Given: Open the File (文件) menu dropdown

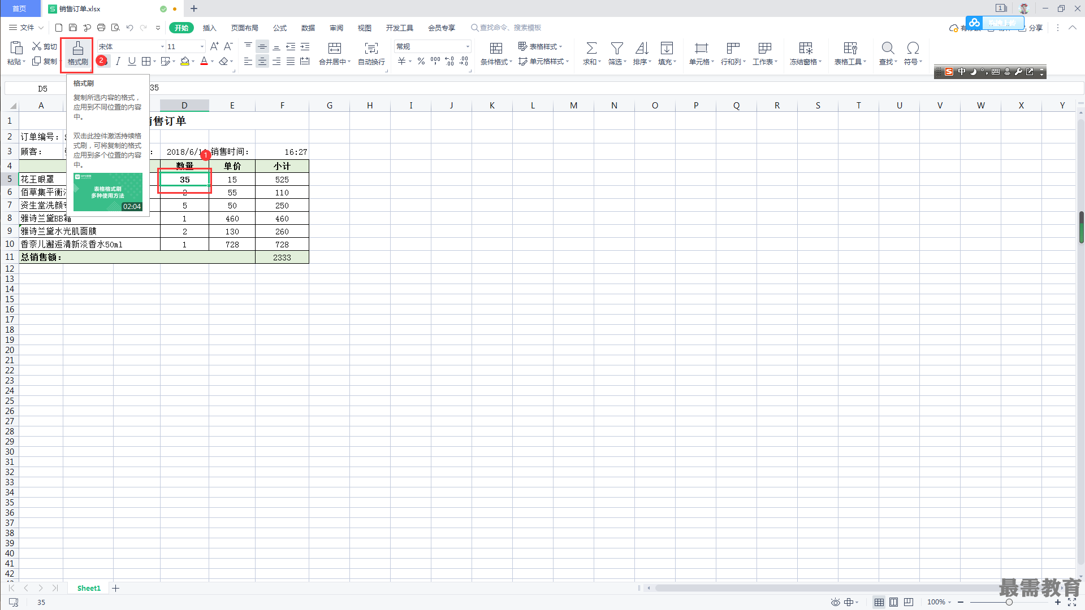Looking at the screenshot, I should (26, 28).
